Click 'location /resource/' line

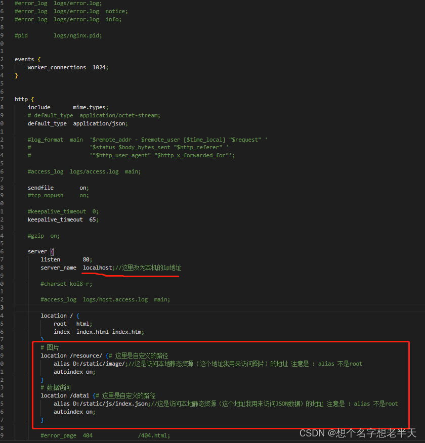coord(104,356)
